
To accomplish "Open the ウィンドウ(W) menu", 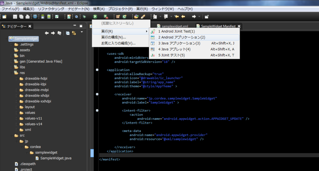I will pyautogui.click(x=163, y=9).
